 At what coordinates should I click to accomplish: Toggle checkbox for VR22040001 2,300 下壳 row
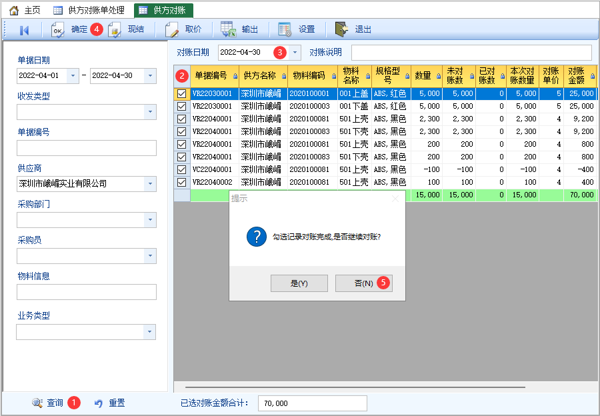click(182, 131)
